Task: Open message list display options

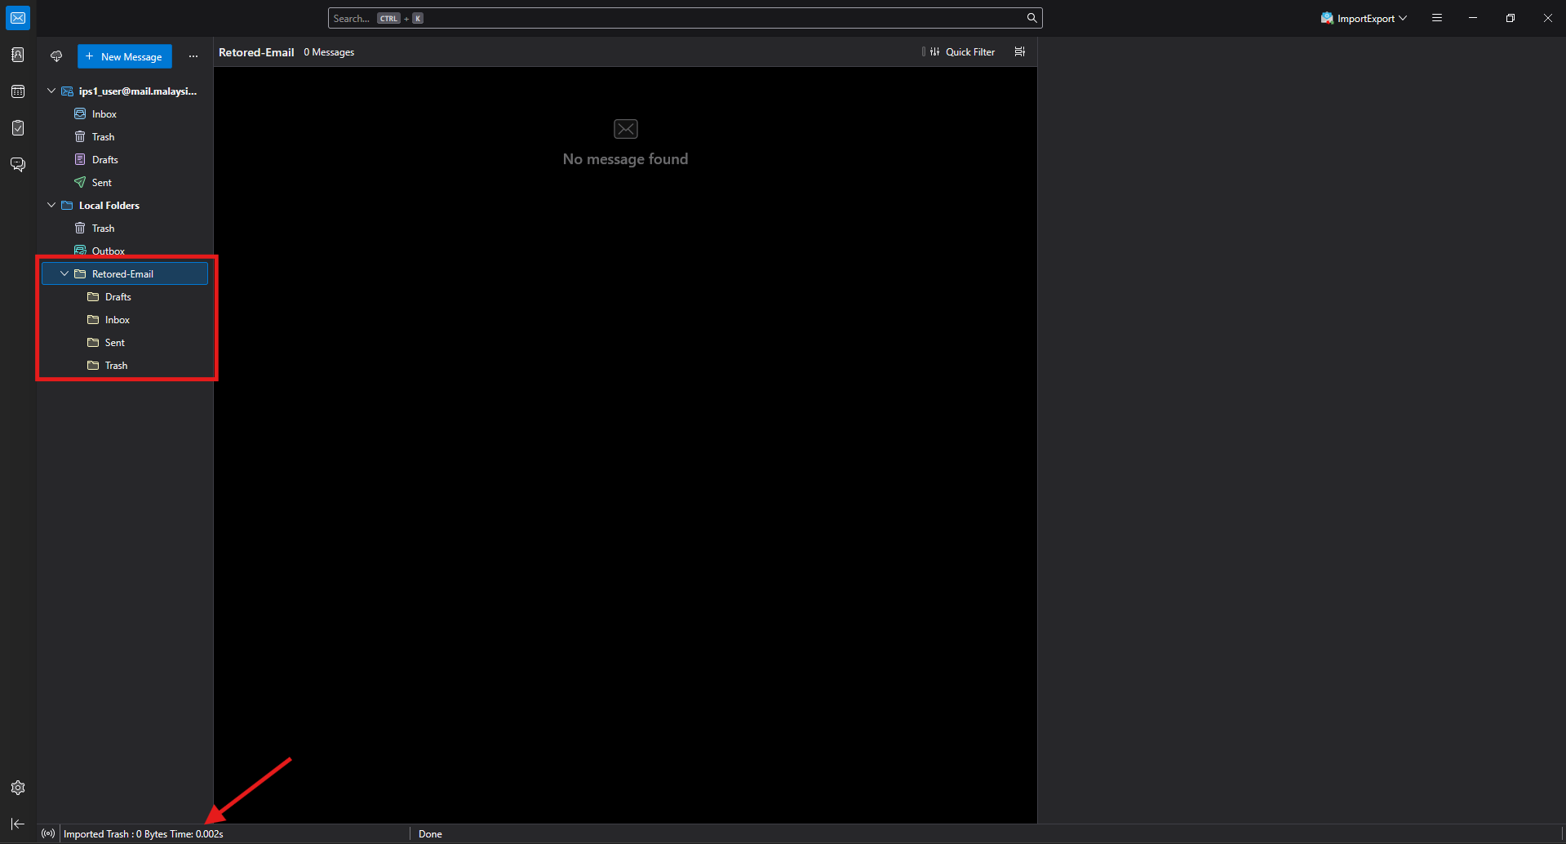Action: point(1020,52)
